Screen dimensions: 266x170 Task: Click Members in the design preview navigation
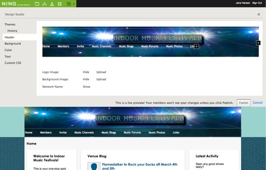63,46
